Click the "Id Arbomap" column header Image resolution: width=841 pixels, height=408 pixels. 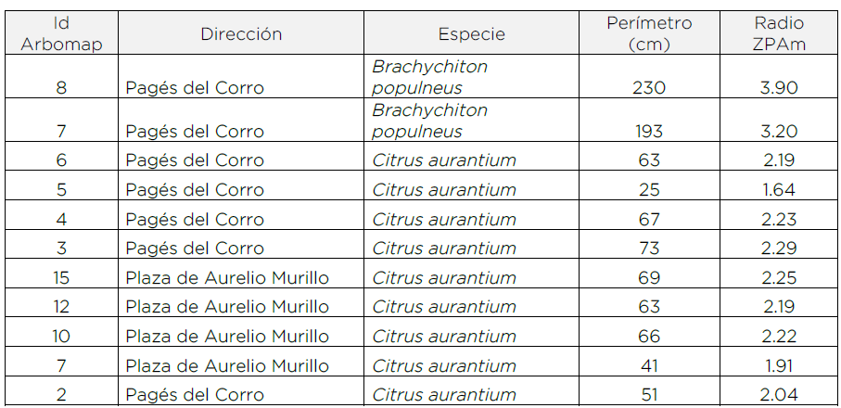point(60,33)
